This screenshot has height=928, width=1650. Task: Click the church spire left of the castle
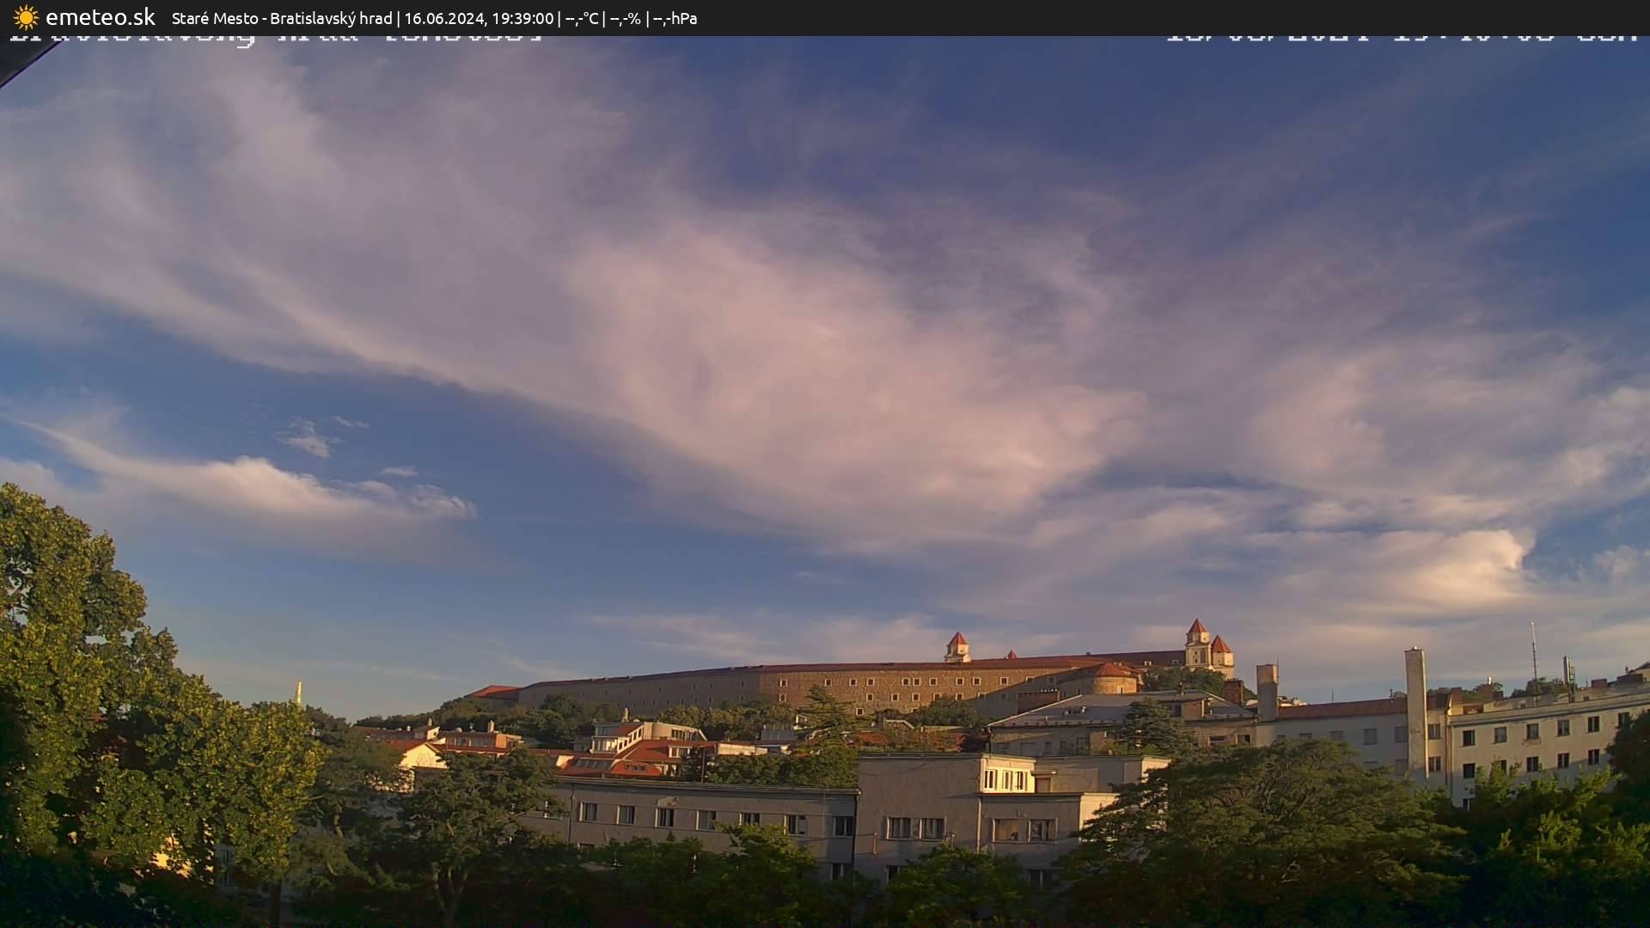click(x=299, y=693)
